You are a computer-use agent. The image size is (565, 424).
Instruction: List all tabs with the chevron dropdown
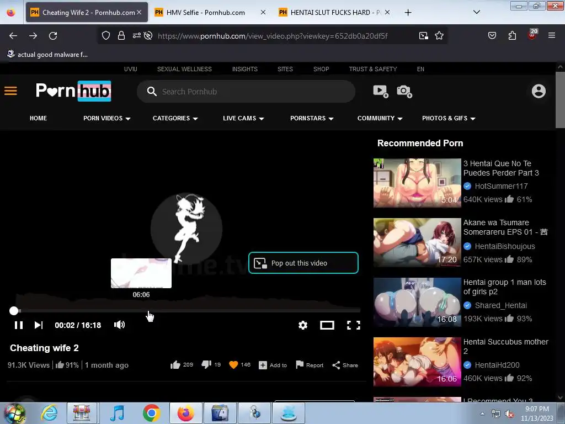click(x=476, y=12)
